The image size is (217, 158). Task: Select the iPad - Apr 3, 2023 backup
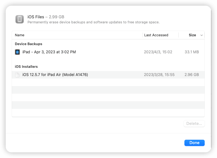point(49,52)
